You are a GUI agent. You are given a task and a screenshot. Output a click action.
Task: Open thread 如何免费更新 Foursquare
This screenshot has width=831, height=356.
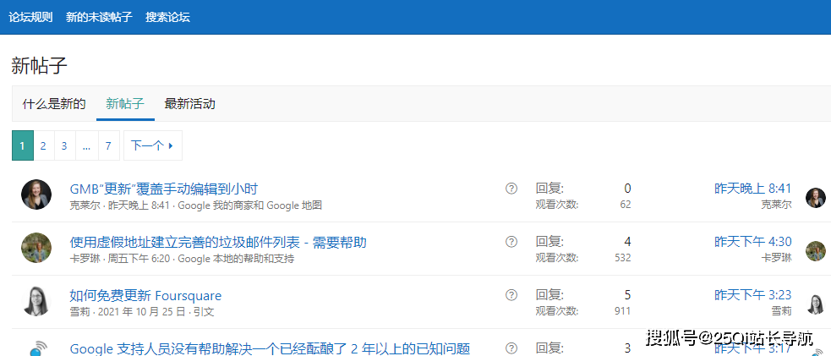click(x=145, y=296)
